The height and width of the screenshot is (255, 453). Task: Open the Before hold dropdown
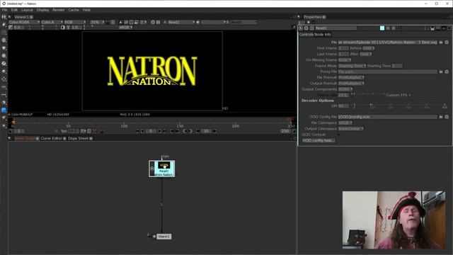point(369,48)
